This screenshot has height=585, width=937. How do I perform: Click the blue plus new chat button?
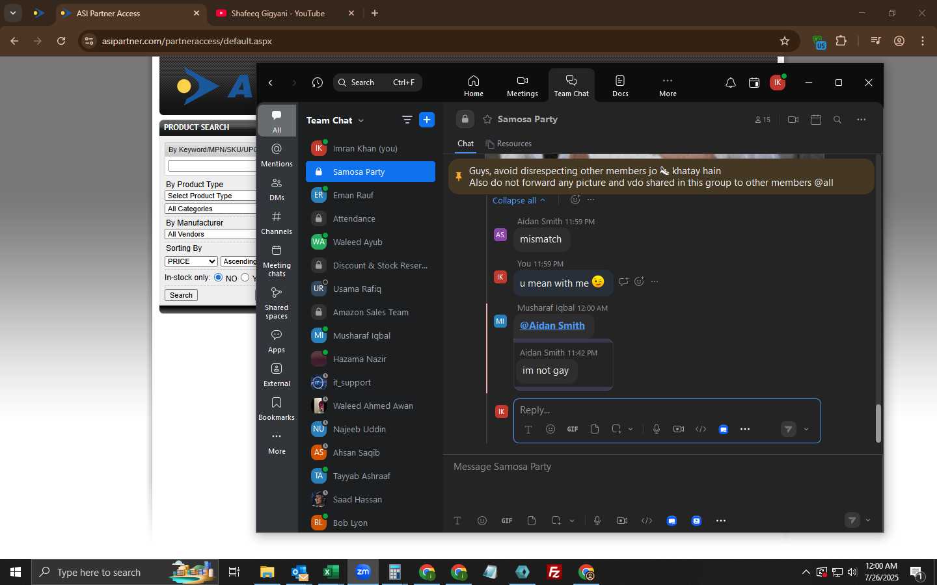point(427,120)
